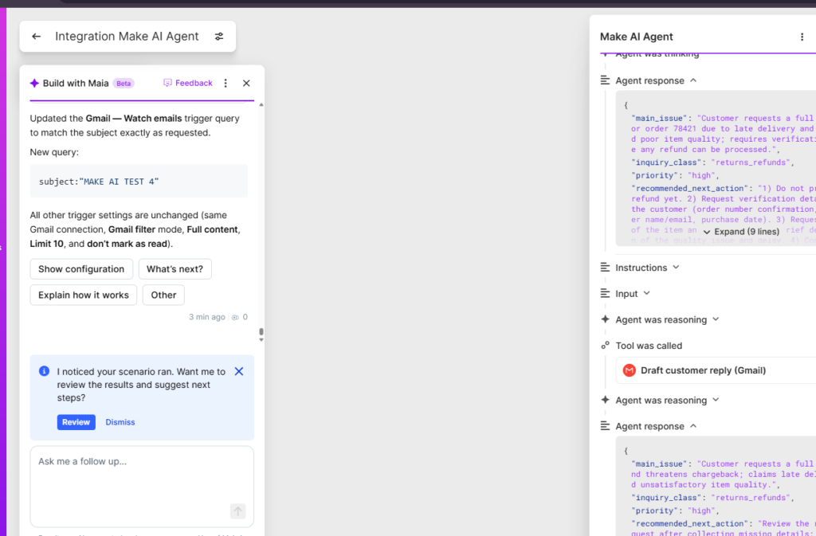Image resolution: width=816 pixels, height=536 pixels.
Task: Expand the 9 hidden lines
Action: (742, 232)
